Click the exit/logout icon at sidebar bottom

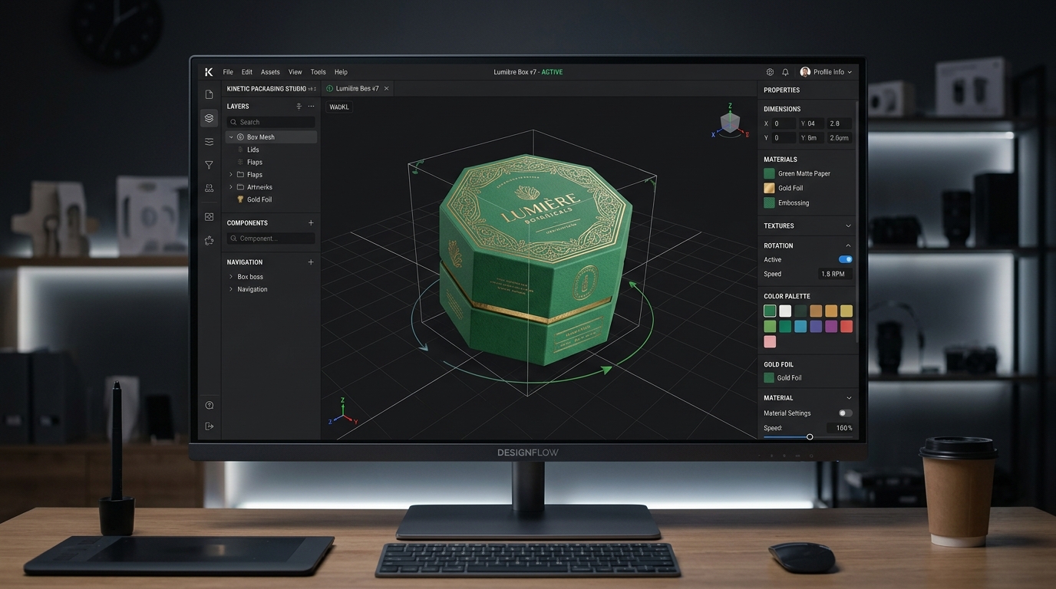[209, 426]
